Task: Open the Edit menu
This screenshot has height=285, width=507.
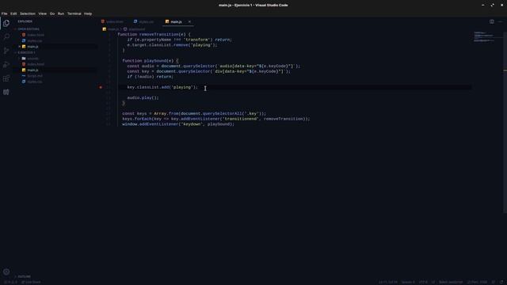Action: pyautogui.click(x=13, y=13)
